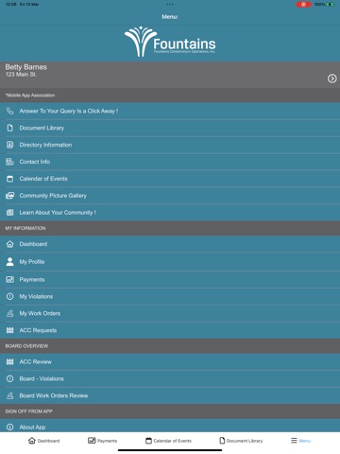340x454 pixels.
Task: Tap the MY INFORMATION section header
Action: (x=170, y=228)
